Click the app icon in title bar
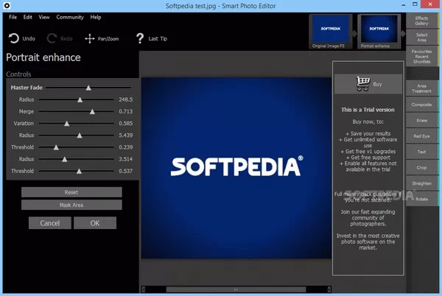 (x=7, y=5)
